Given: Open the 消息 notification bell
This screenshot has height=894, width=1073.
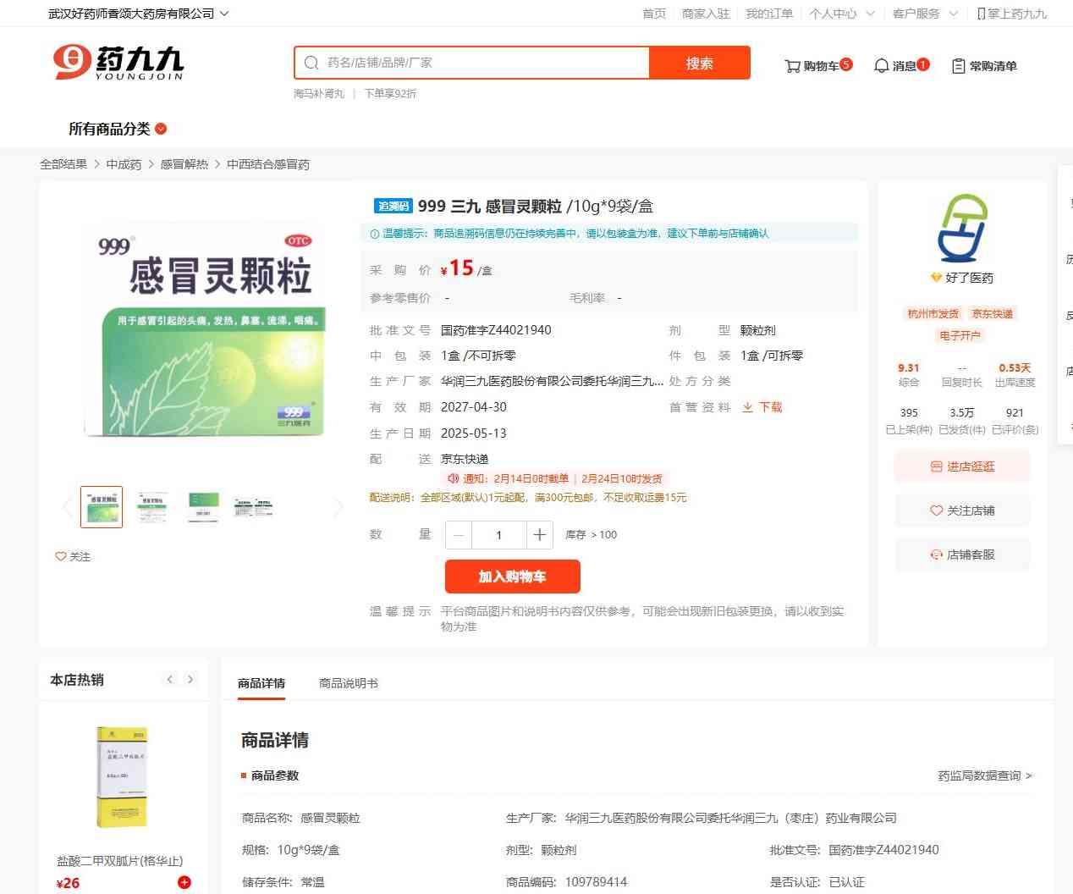Looking at the screenshot, I should [900, 65].
